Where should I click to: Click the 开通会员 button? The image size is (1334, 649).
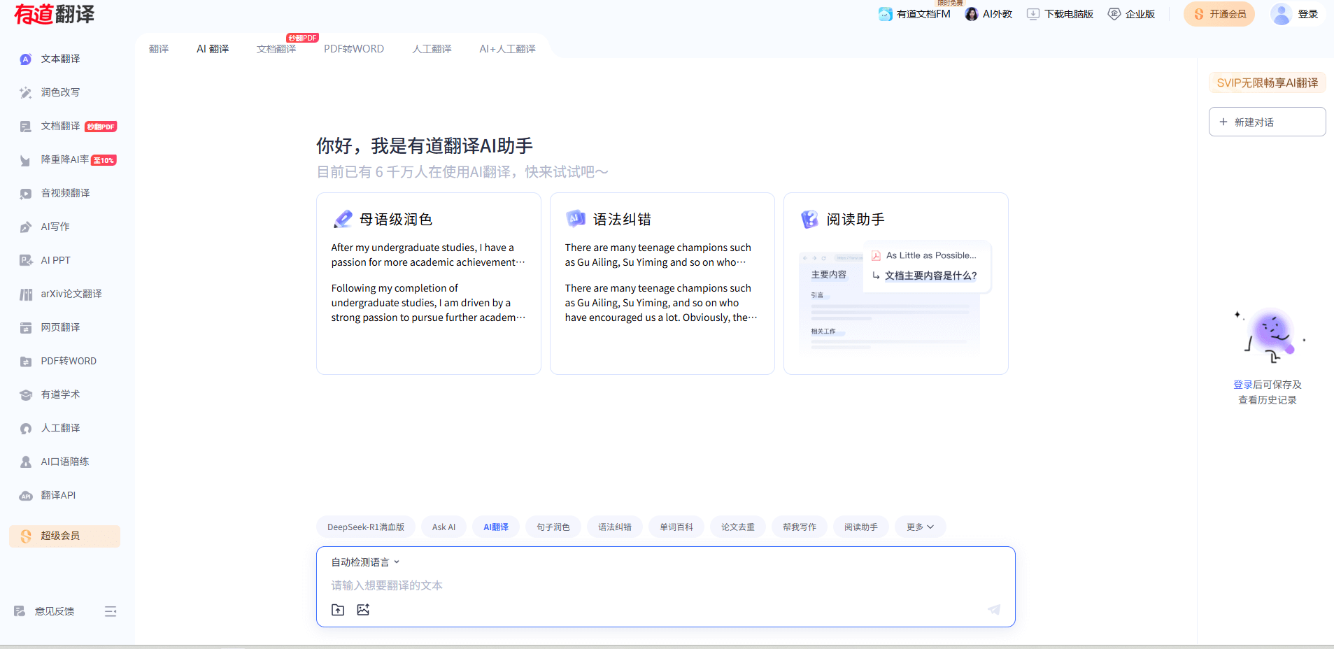pos(1219,14)
